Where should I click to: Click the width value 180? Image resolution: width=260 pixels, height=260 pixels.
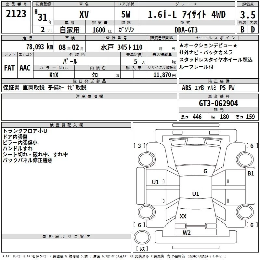(224, 117)
